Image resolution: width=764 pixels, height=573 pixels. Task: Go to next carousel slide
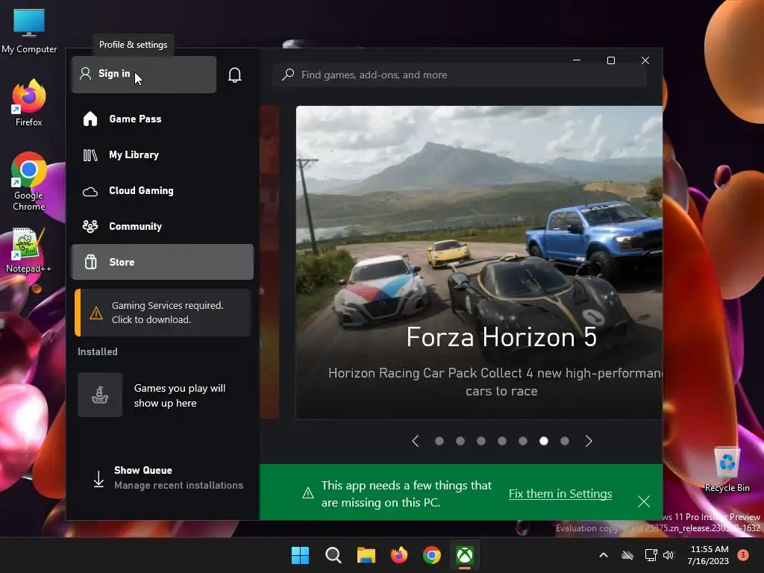(589, 441)
